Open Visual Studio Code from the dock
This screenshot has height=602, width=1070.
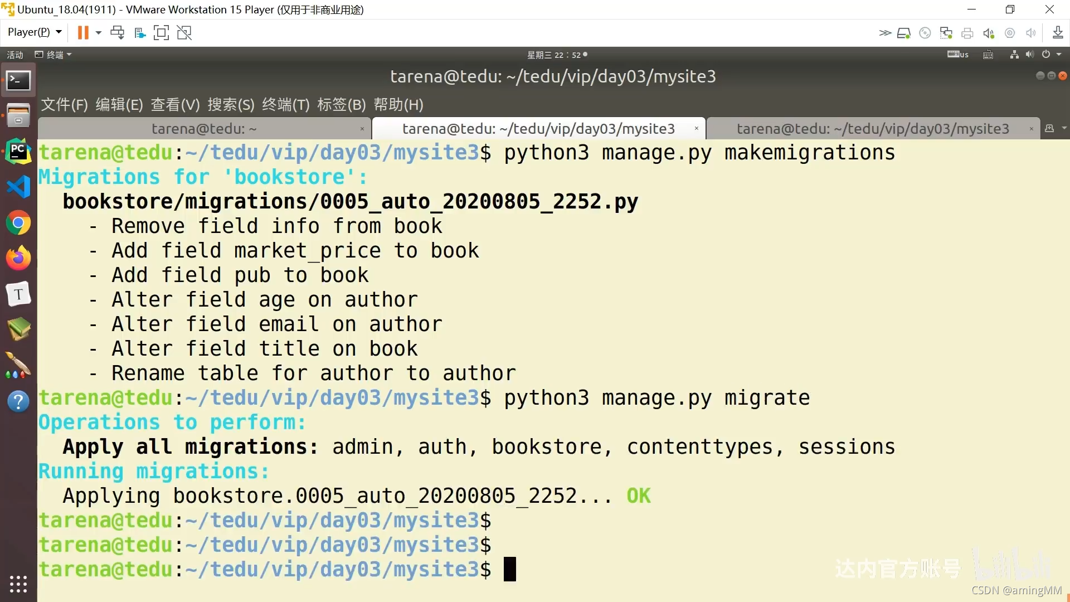tap(18, 187)
